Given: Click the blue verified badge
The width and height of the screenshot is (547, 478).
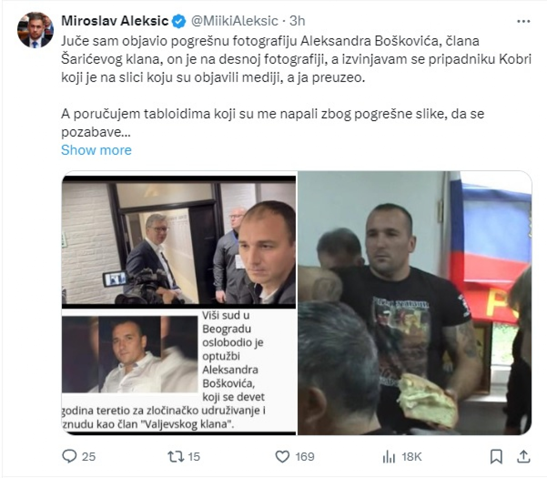Looking at the screenshot, I should [179, 21].
